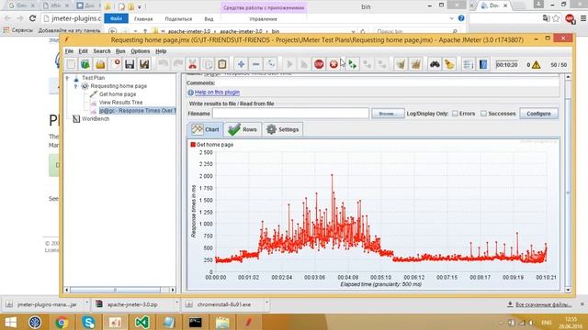
Task: Enable the Successes checkbox
Action: point(484,114)
